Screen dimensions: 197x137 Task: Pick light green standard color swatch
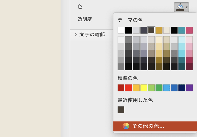151,88
